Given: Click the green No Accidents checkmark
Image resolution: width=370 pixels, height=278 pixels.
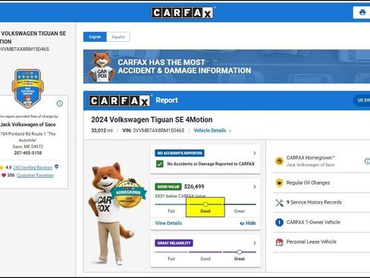Looking at the screenshot, I should [159, 164].
